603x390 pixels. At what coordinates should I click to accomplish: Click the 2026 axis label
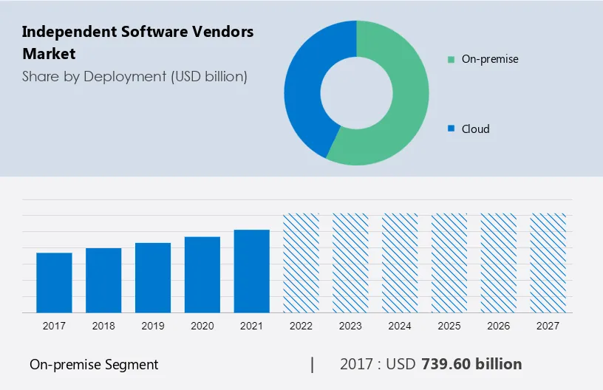click(498, 326)
